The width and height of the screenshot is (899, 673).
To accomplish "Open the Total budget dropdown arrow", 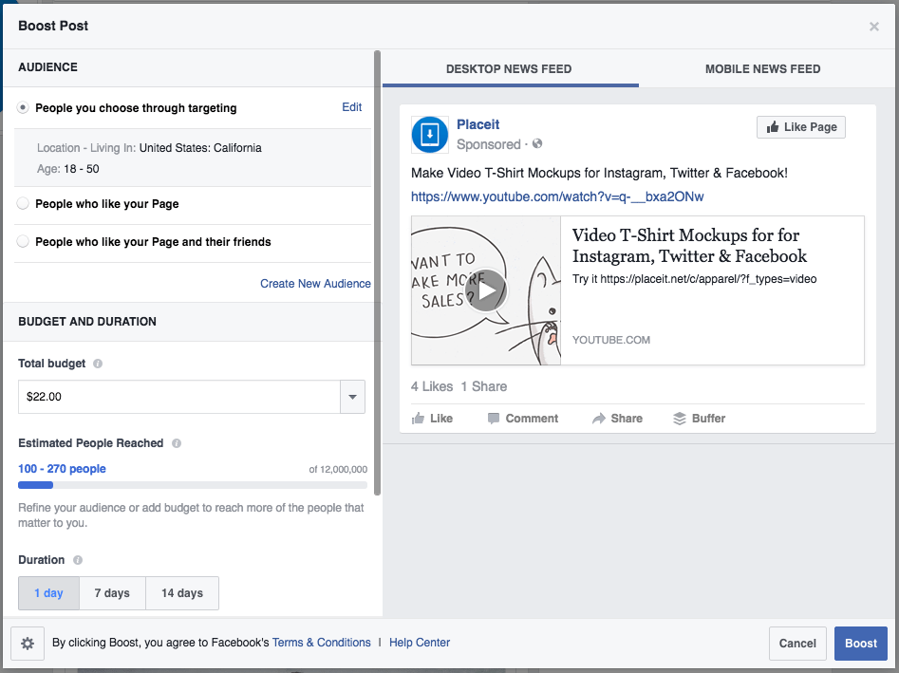I will 352,397.
